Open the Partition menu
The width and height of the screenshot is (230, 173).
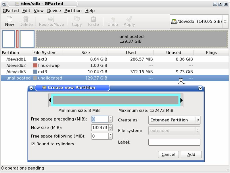pos(73,11)
